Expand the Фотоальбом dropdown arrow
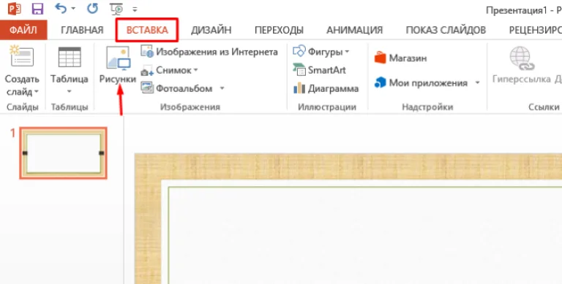562x284 pixels. (x=222, y=88)
